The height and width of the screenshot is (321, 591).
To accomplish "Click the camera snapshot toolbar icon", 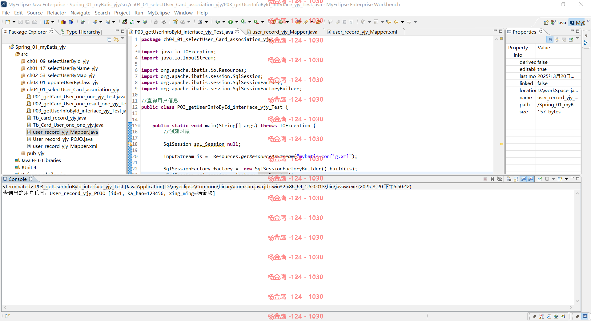I will pos(200,22).
